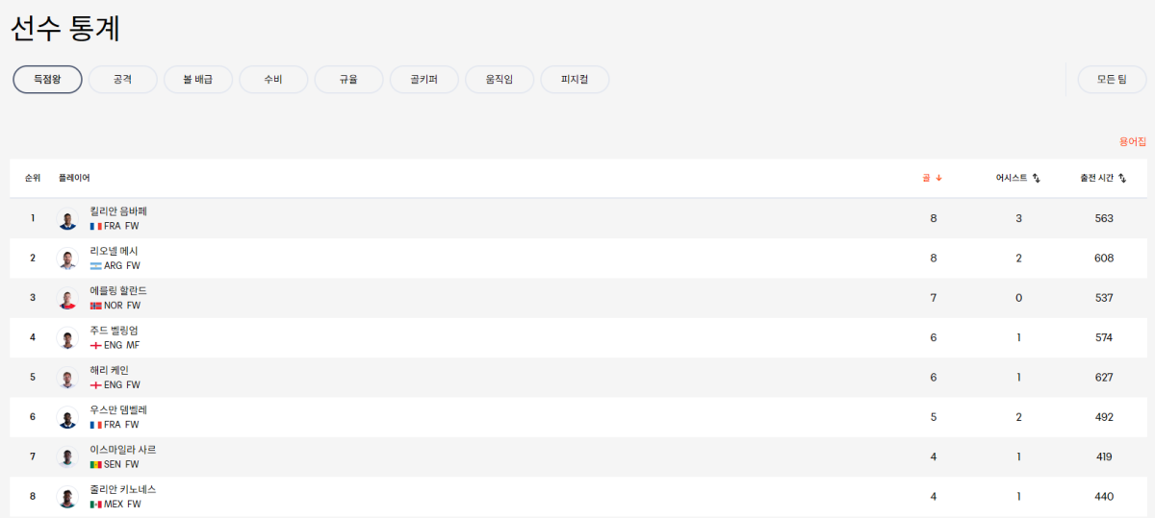Open player name 리오넬 메시

114,251
